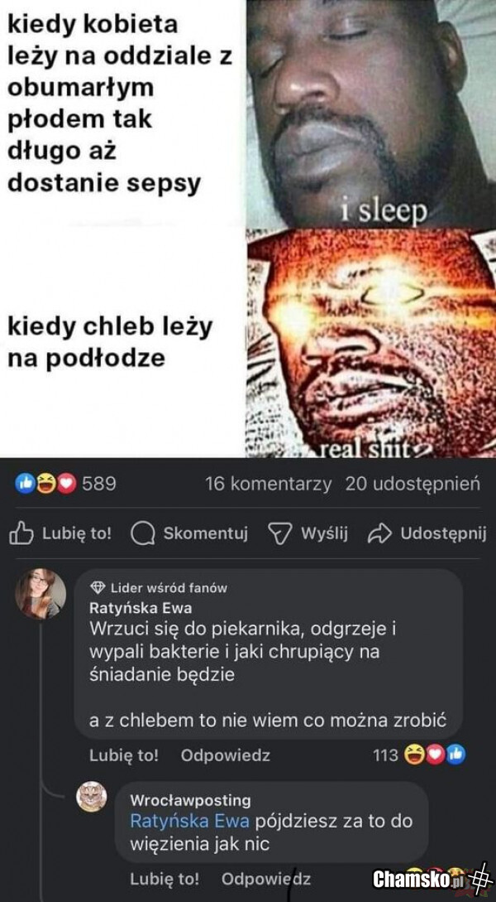Open post reaction emojis next to 589
The image size is (496, 902).
click(x=45, y=485)
